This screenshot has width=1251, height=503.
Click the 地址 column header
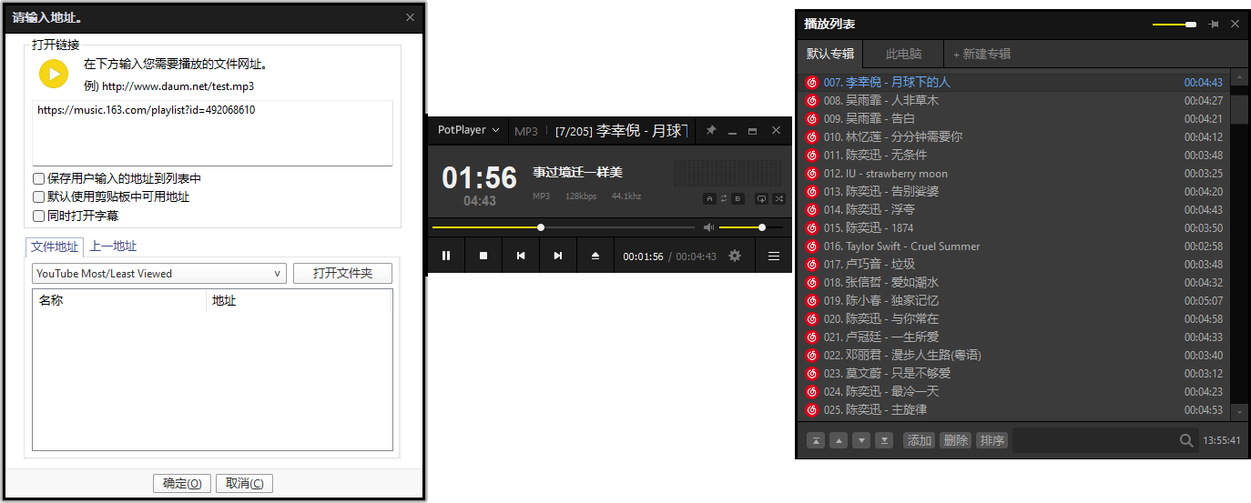pyautogui.click(x=299, y=300)
